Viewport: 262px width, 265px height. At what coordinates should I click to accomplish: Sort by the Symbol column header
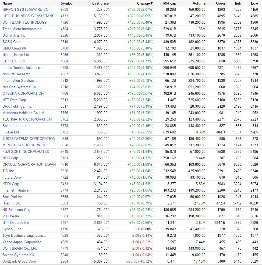pos(67,3)
